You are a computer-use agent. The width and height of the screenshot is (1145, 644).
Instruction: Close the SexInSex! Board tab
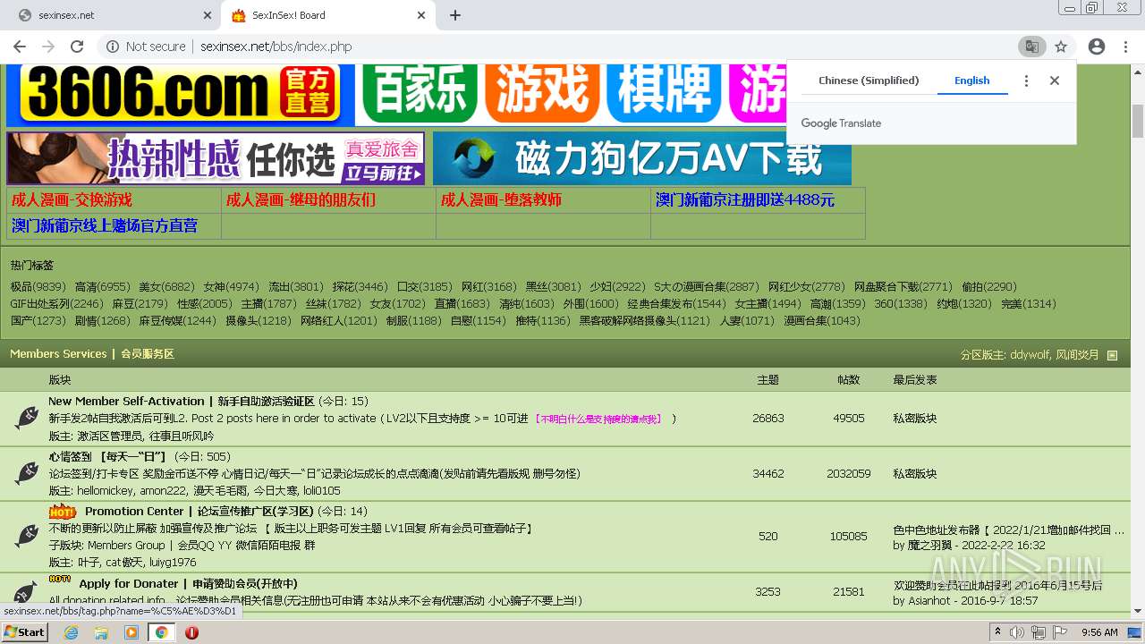(x=421, y=15)
